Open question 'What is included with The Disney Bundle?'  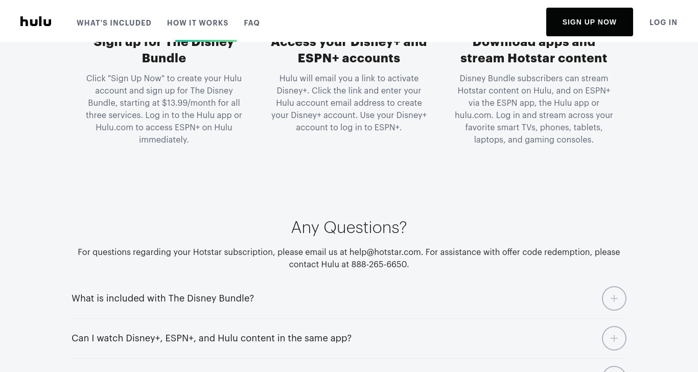pos(162,298)
